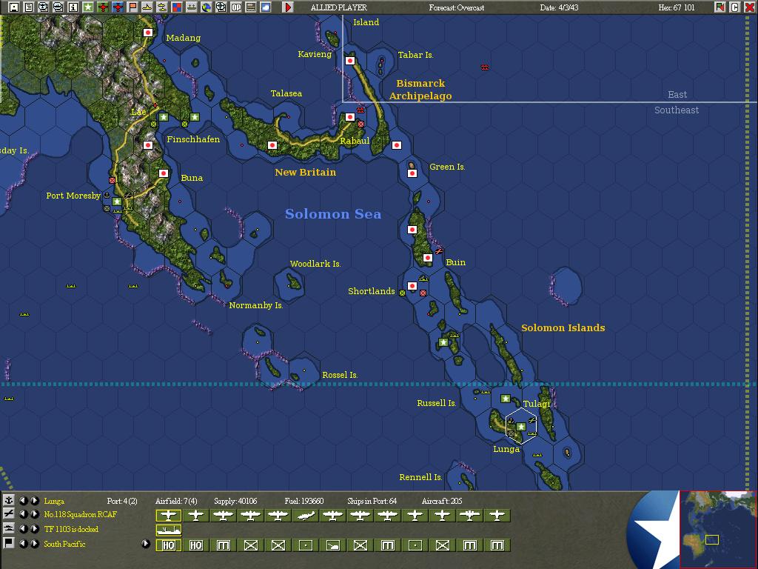The height and width of the screenshot is (569, 758).
Task: Select the Japanese base flag at Kavieng
Action: [x=350, y=61]
